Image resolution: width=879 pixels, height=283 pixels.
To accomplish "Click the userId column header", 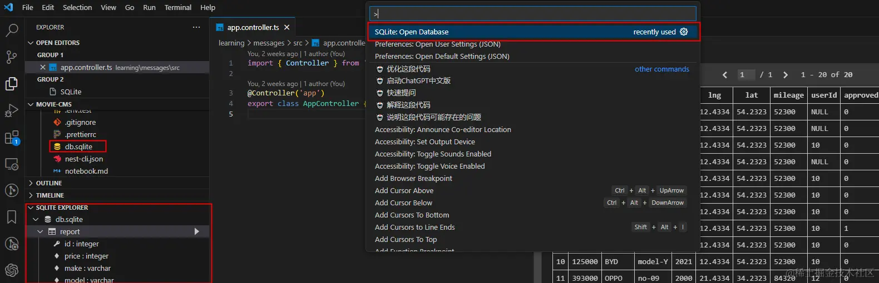I will (824, 95).
